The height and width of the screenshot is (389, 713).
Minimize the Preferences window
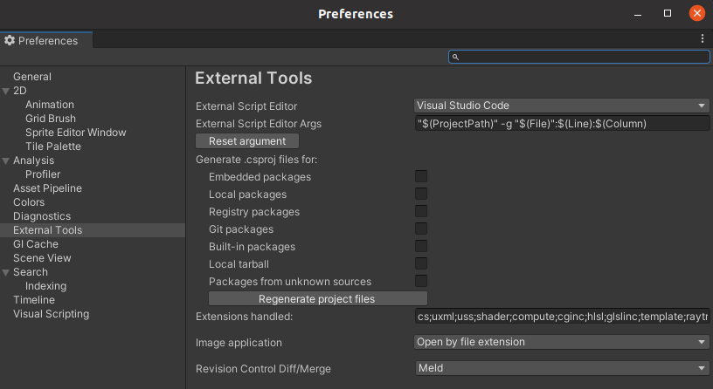(x=639, y=14)
